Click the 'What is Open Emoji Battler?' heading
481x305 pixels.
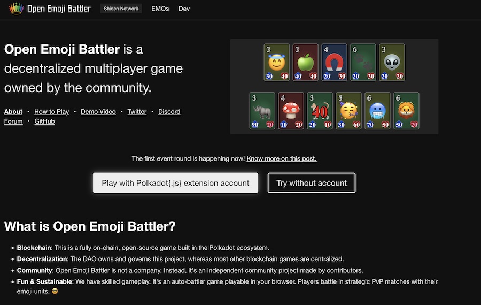coord(90,226)
